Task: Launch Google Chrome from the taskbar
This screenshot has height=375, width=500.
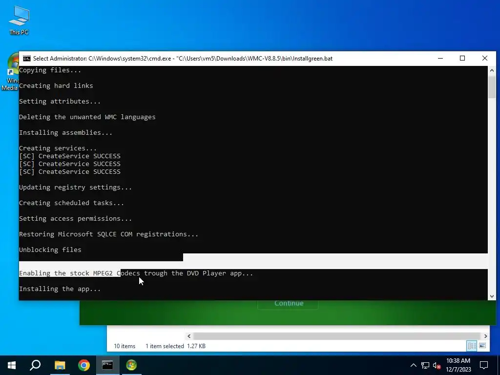Action: (x=84, y=365)
